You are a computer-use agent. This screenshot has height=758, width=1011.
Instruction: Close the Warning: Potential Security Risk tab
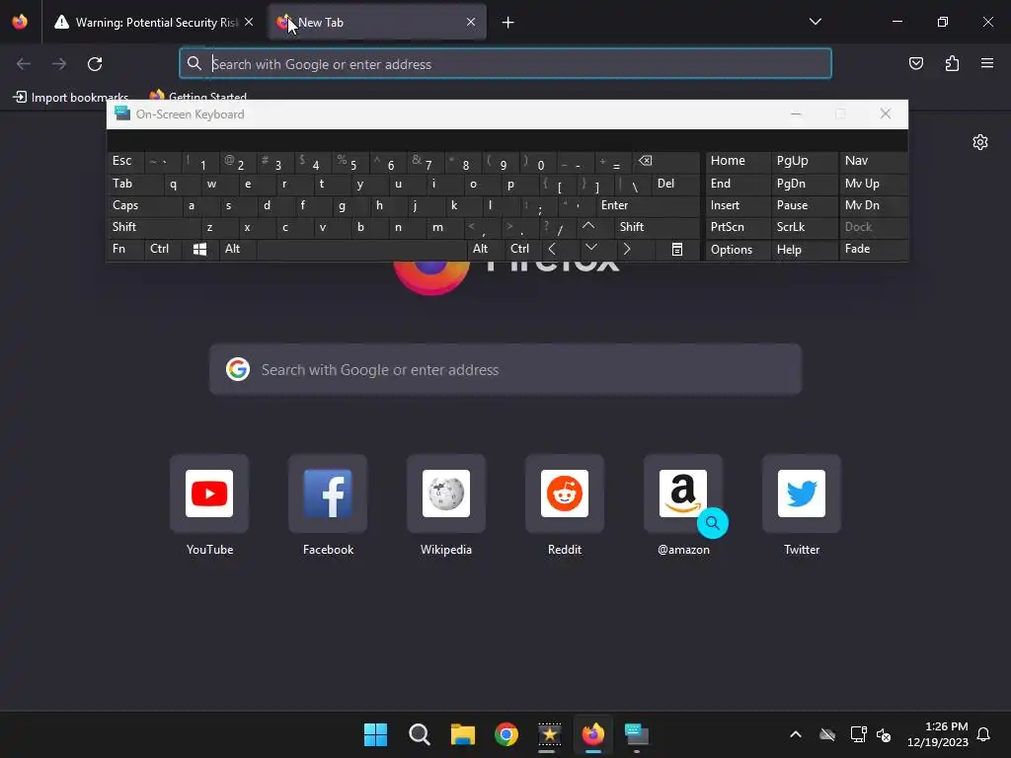249,22
